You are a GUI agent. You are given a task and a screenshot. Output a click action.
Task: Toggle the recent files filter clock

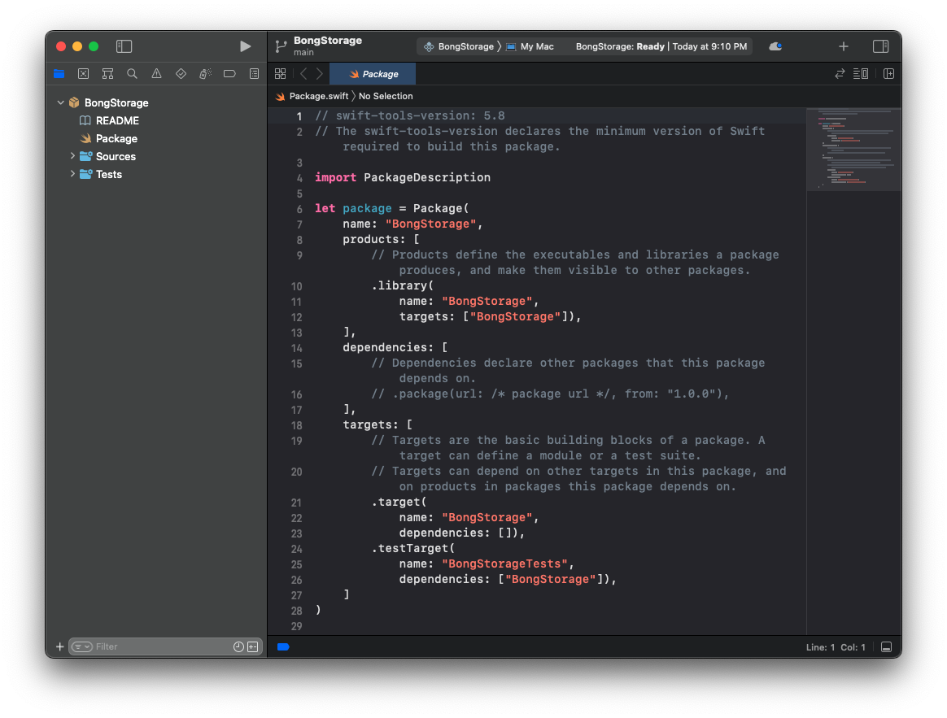tap(238, 646)
